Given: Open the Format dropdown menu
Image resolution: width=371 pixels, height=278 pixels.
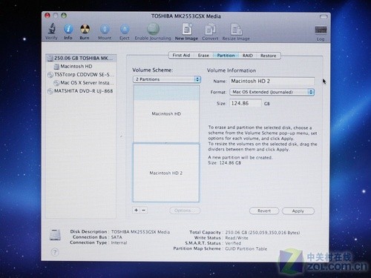Looking at the screenshot, I should pos(272,92).
